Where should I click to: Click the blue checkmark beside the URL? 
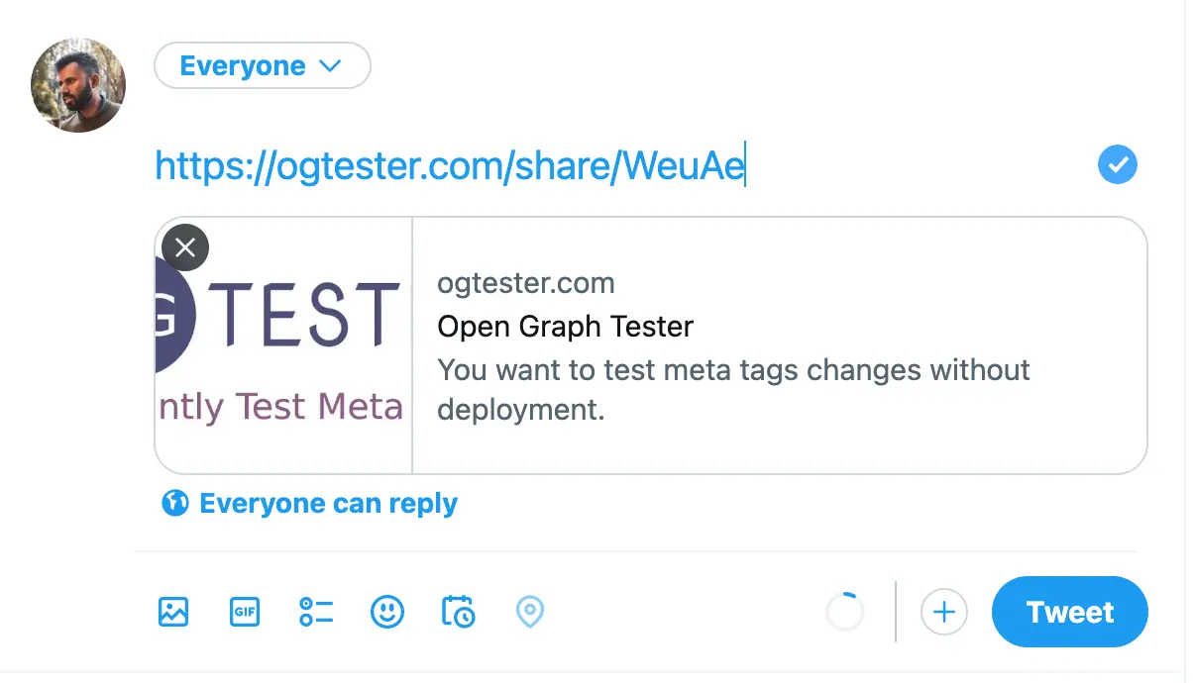1118,165
